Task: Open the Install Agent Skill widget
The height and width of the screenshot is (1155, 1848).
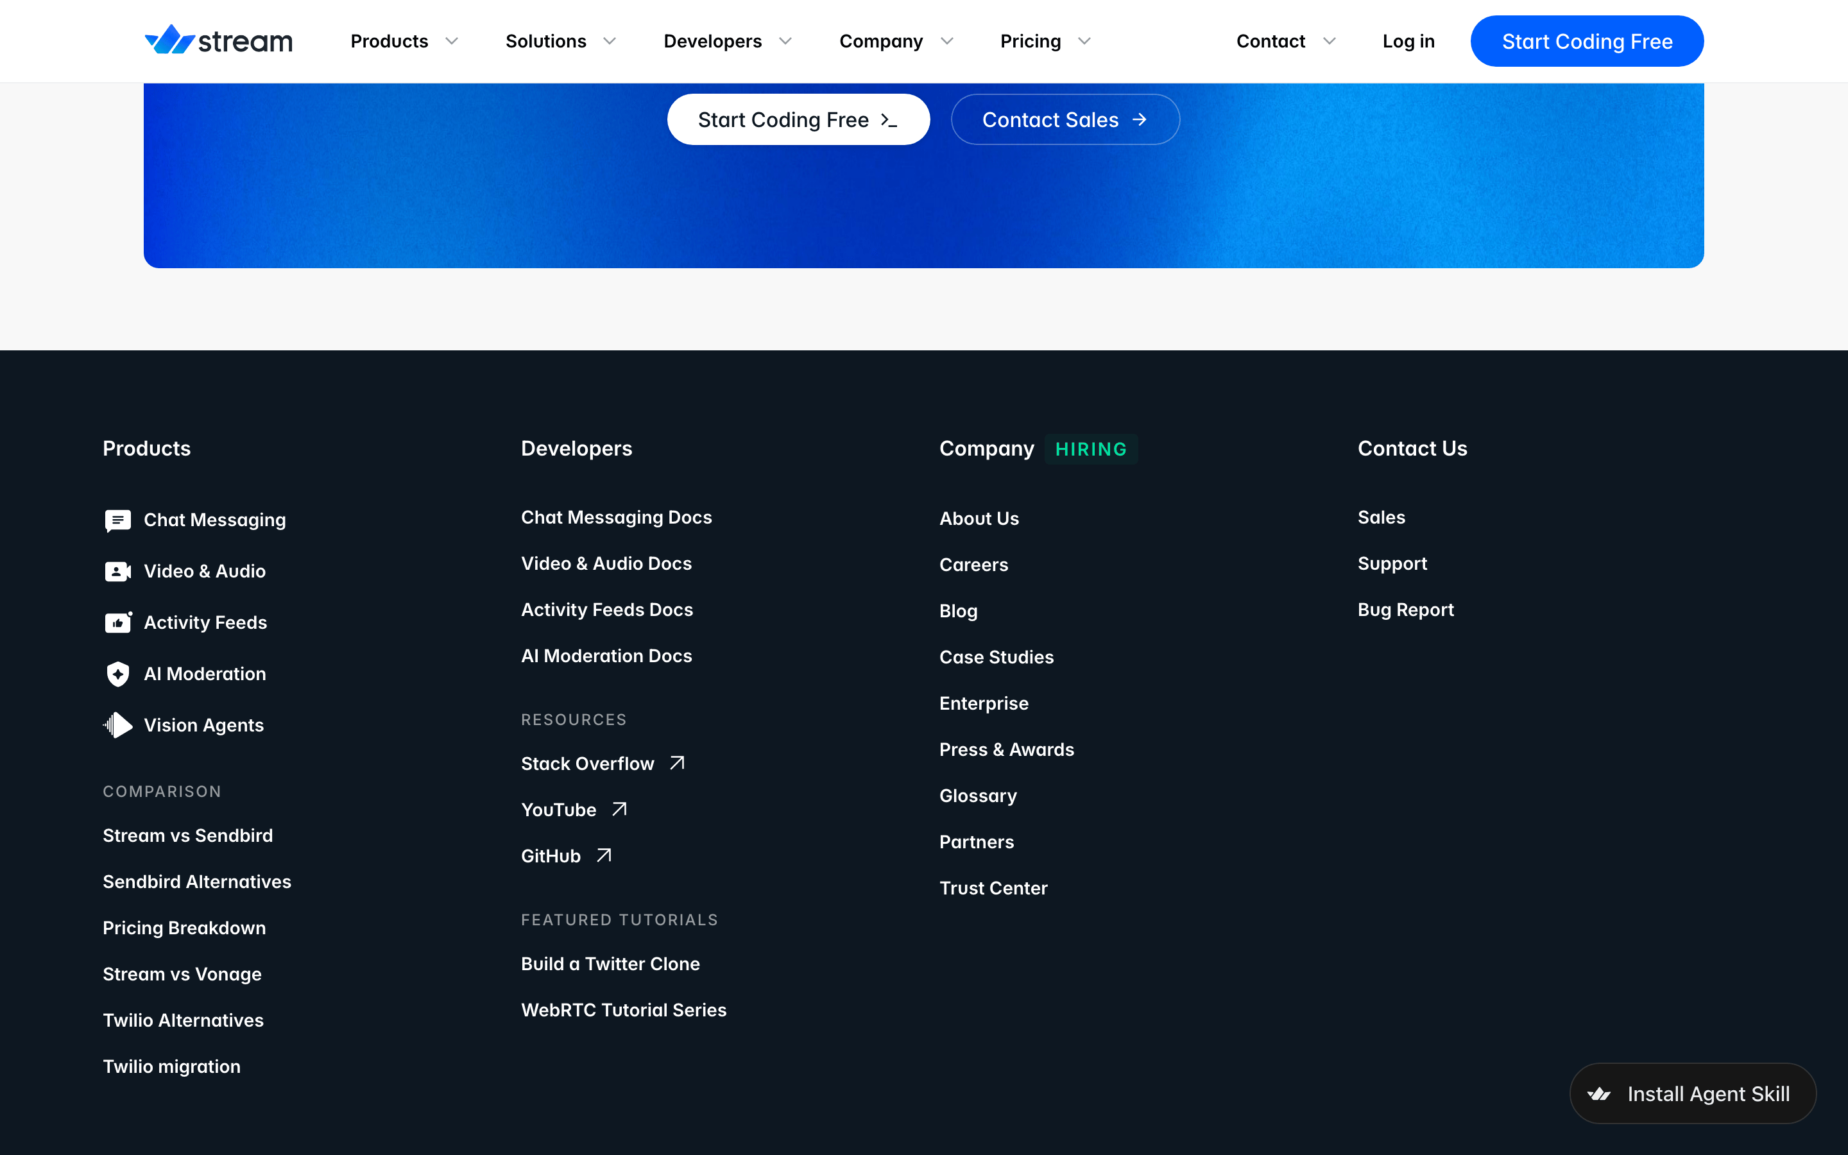Action: tap(1692, 1093)
